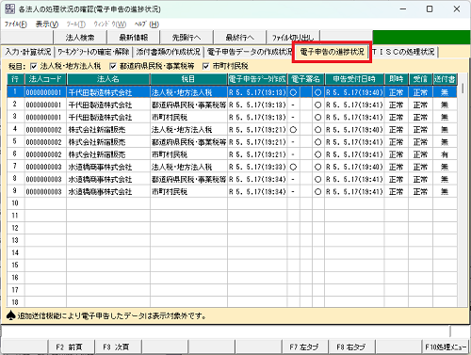Click the 最新情報 toolbar button

134,38
